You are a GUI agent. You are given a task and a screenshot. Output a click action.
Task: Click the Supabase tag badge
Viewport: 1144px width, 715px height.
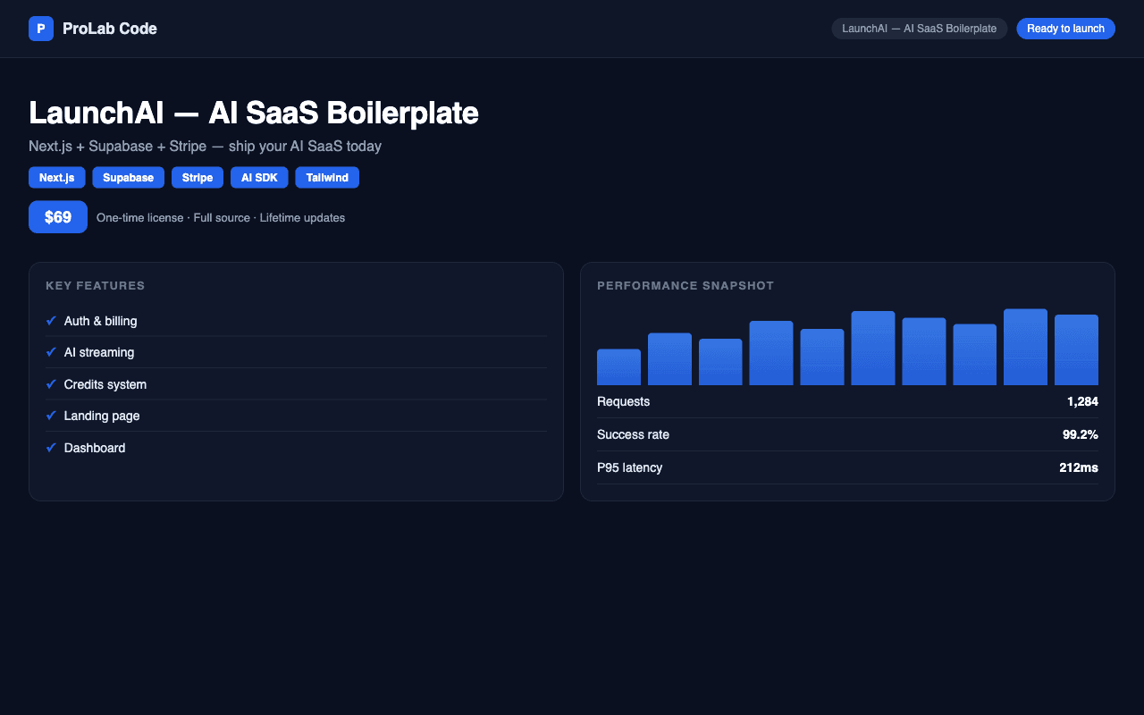tap(128, 178)
